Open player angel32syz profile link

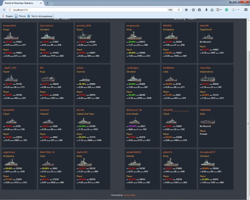click(x=9, y=152)
